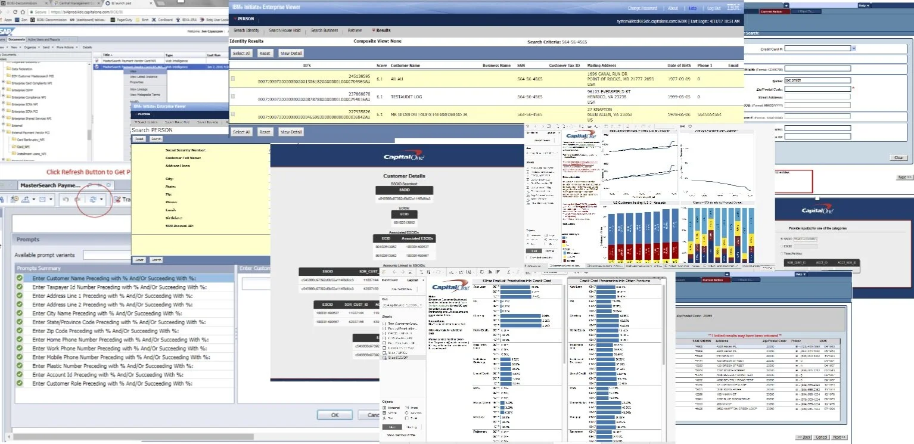Click the About link in Enterprise Viewer
The image size is (914, 444).
click(673, 8)
